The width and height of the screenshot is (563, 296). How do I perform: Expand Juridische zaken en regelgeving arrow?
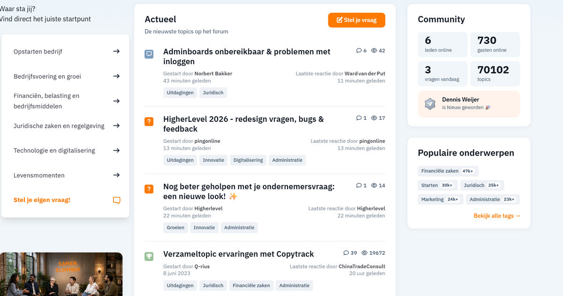tap(116, 126)
